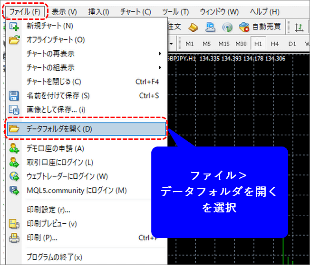Viewport: 310px width, 265px height.
Task: Choose 取引口座にログイン (L) entry
Action: 86,163
